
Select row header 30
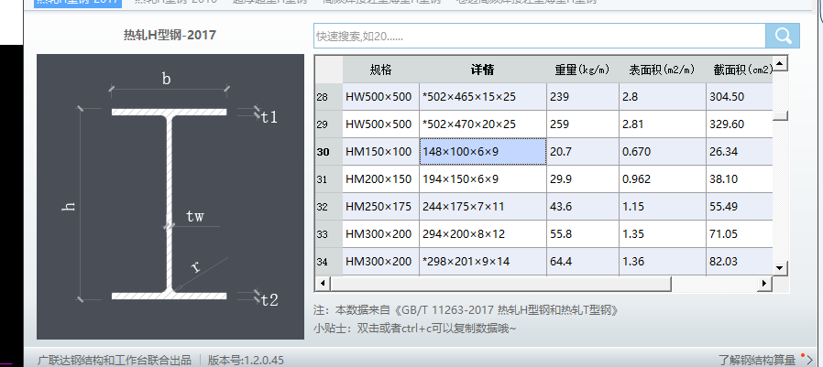pos(329,152)
